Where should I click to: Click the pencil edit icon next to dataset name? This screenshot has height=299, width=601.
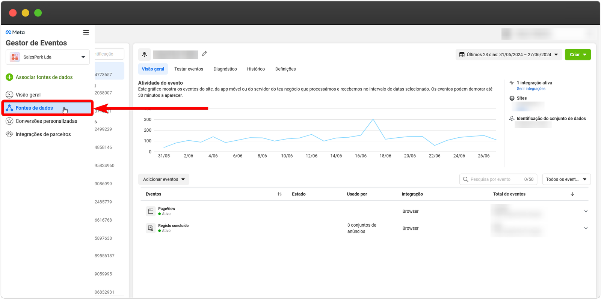tap(204, 54)
